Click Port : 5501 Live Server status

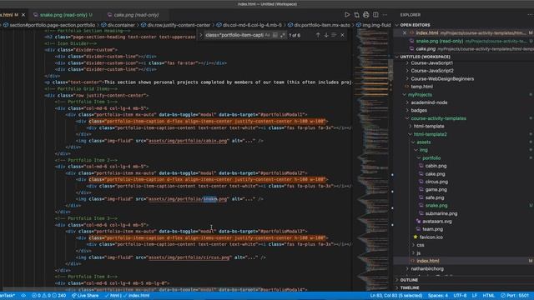tap(515, 296)
